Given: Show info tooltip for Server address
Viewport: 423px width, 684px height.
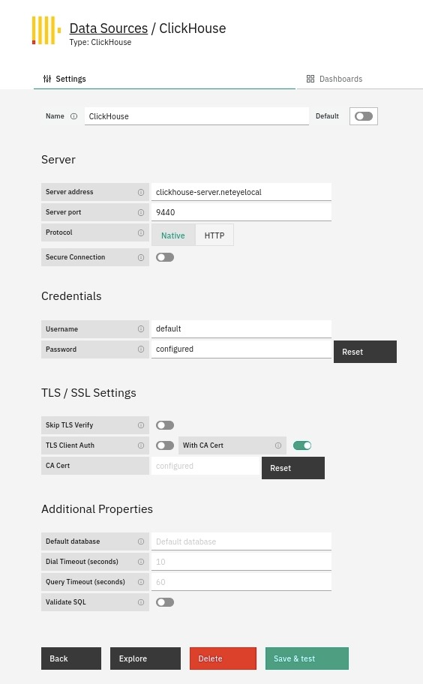Looking at the screenshot, I should pos(141,192).
